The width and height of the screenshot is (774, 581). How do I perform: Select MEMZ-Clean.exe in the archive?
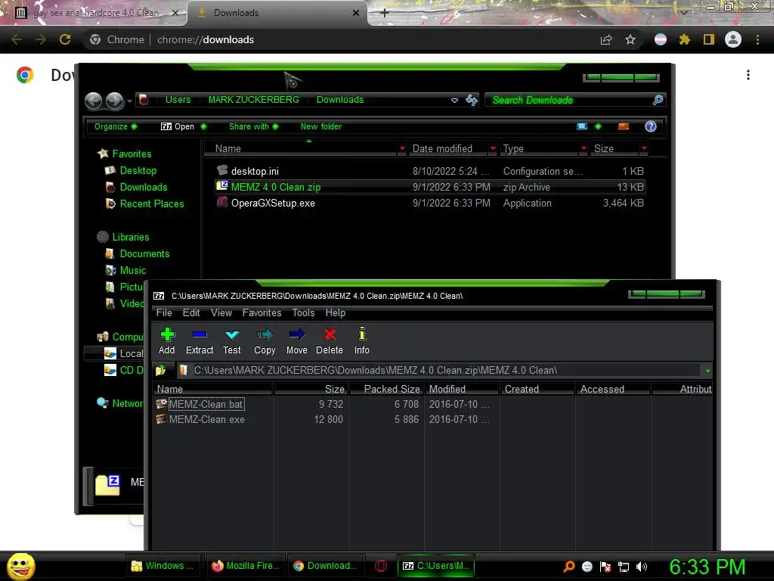[x=207, y=419]
